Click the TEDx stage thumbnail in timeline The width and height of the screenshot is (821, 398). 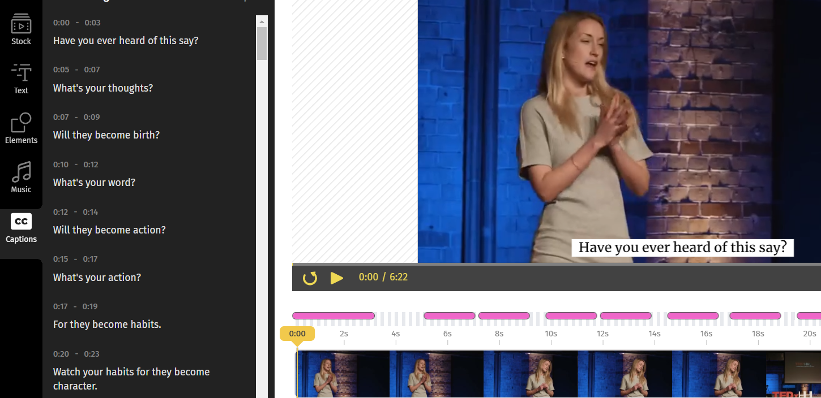tap(793, 374)
